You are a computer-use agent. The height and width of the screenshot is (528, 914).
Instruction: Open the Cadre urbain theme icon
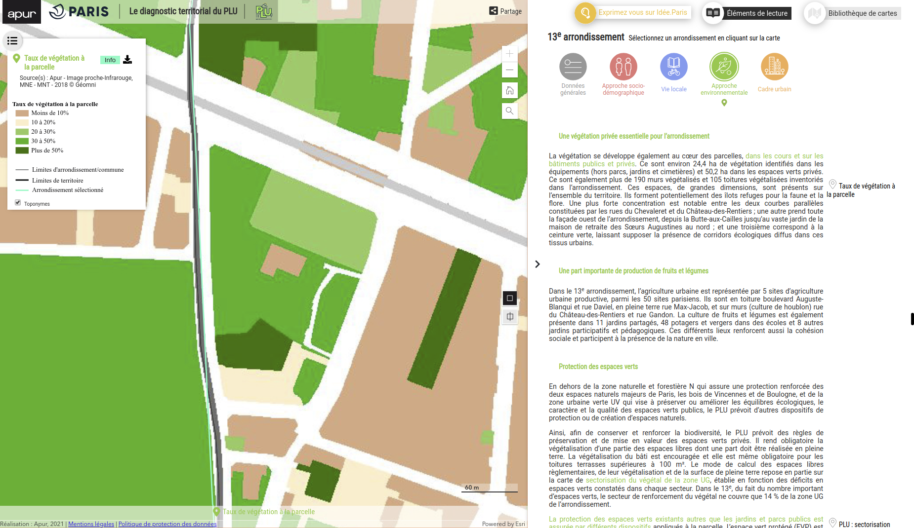pyautogui.click(x=774, y=67)
